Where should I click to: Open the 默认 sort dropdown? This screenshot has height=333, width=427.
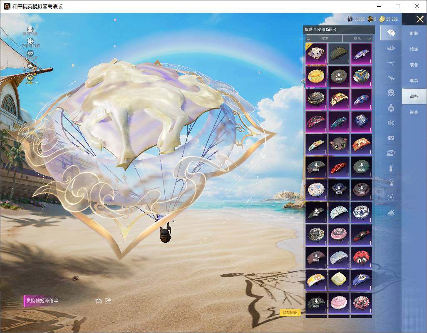coord(357,38)
